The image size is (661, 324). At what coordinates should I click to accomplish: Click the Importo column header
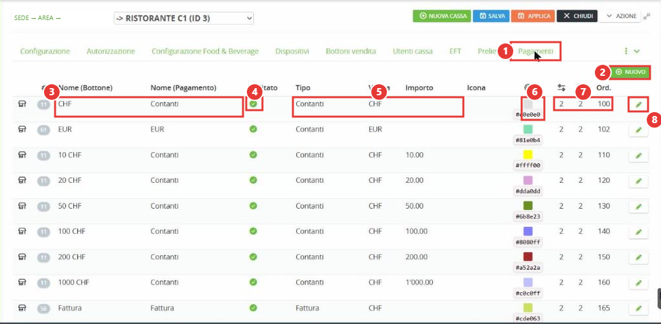tap(419, 87)
